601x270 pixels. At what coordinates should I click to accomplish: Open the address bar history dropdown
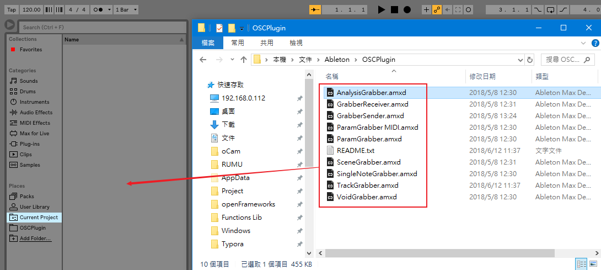point(520,60)
